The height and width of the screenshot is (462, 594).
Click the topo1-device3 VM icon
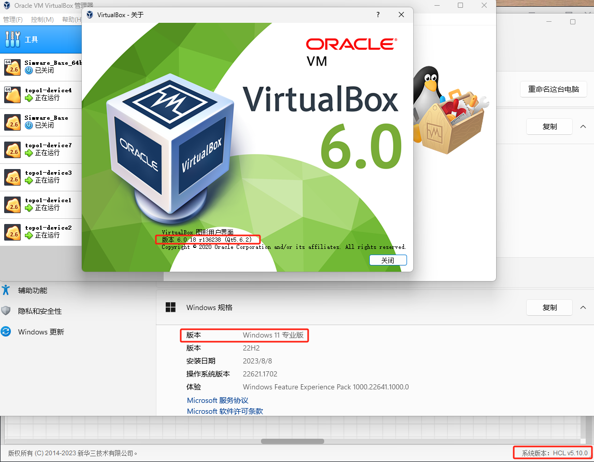pos(12,177)
